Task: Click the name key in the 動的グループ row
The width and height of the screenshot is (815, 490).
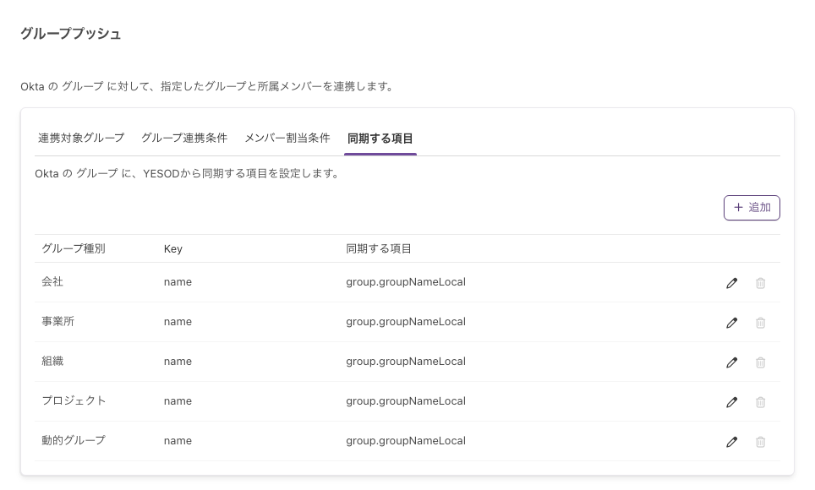Action: pos(178,441)
